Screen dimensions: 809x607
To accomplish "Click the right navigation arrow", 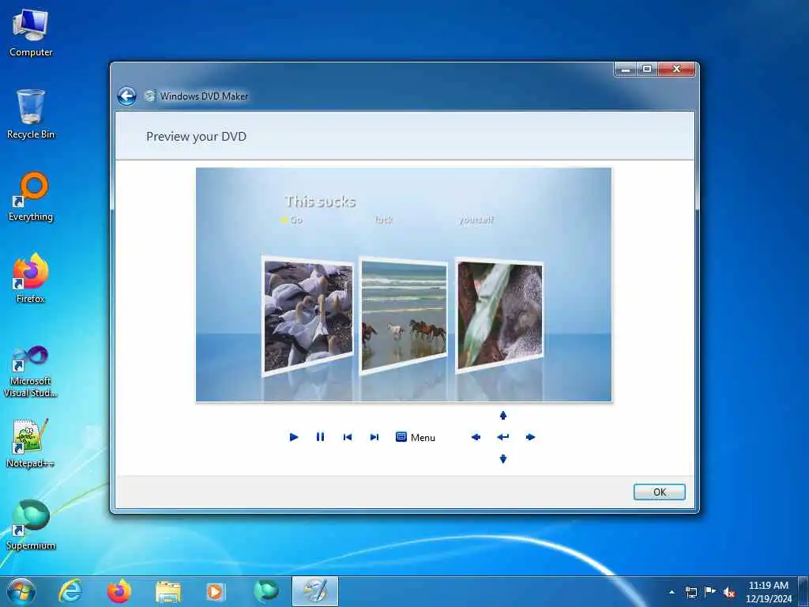I will [530, 437].
